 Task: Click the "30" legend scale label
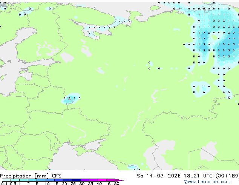pyautogui.click(x=82, y=183)
